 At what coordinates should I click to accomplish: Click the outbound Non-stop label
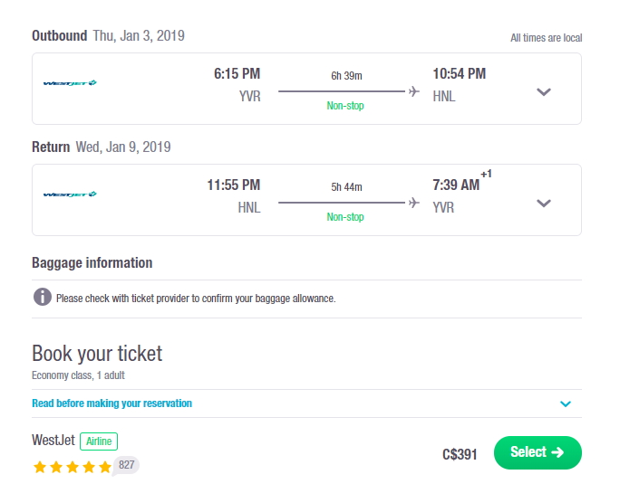[x=345, y=106]
